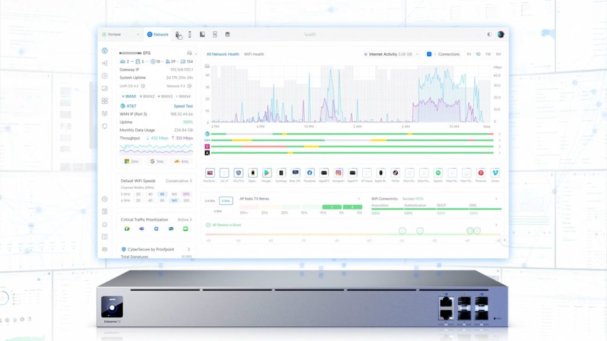Expand the AP Radio TX Retries details chevron
Image resolution: width=607 pixels, height=341 pixels.
(359, 200)
